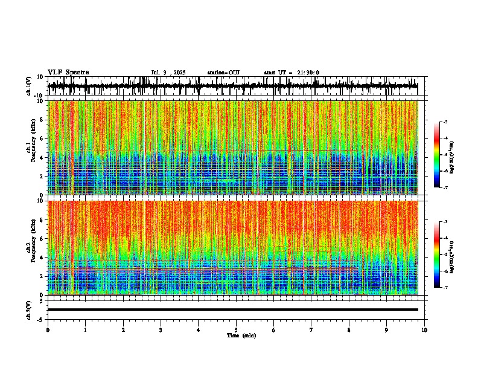Image resolution: width=478 pixels, height=370 pixels.
Task: Click the "start UT = 21:30:0" header text
Action: pos(292,73)
